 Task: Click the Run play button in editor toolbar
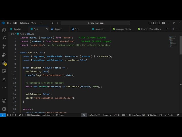coord(167,29)
